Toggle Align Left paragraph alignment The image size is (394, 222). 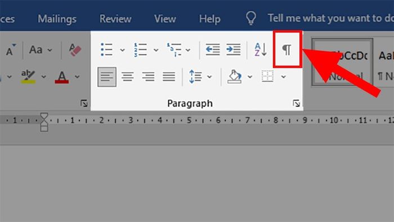[x=107, y=77]
